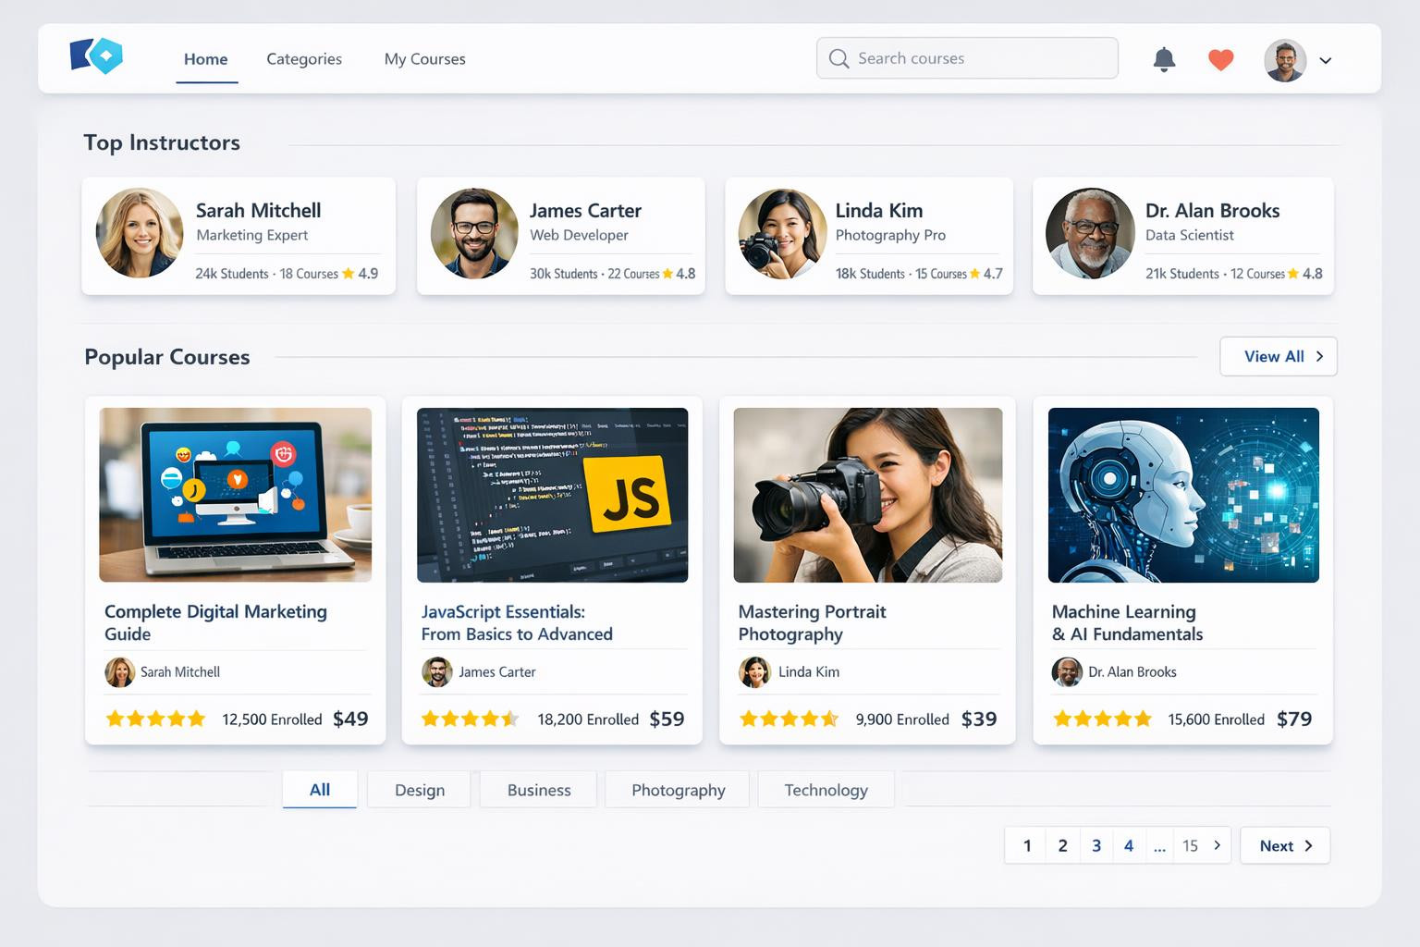Open the JavaScript Essentials course thumbnail
Viewport: 1420px width, 947px height.
pos(552,495)
